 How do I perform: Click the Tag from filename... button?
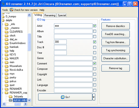(116, 42)
